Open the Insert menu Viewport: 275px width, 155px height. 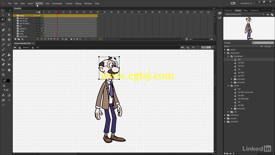click(30, 3)
